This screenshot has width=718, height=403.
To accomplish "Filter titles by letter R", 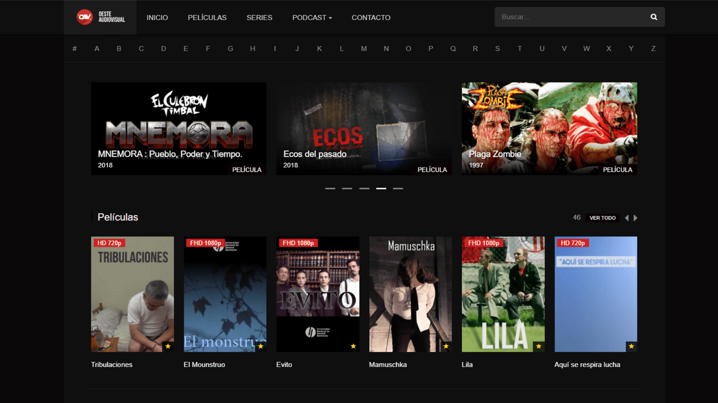I will [475, 49].
